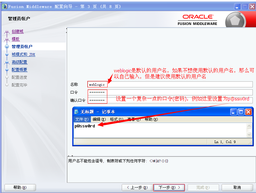Open the 创建域 step link
Image resolution: width=256 pixels, height=193 pixels.
pos(18,31)
